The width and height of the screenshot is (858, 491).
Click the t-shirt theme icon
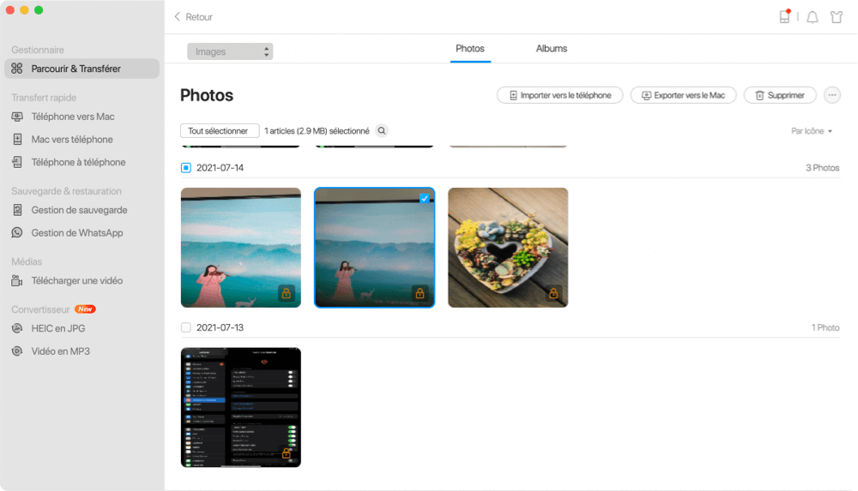pyautogui.click(x=836, y=17)
